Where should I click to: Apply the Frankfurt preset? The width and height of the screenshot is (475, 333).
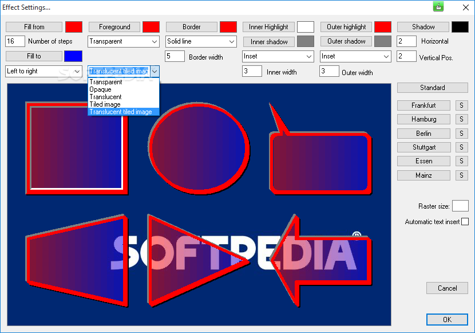[x=423, y=105]
